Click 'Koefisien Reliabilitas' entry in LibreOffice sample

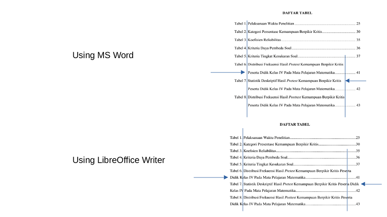[260, 151]
